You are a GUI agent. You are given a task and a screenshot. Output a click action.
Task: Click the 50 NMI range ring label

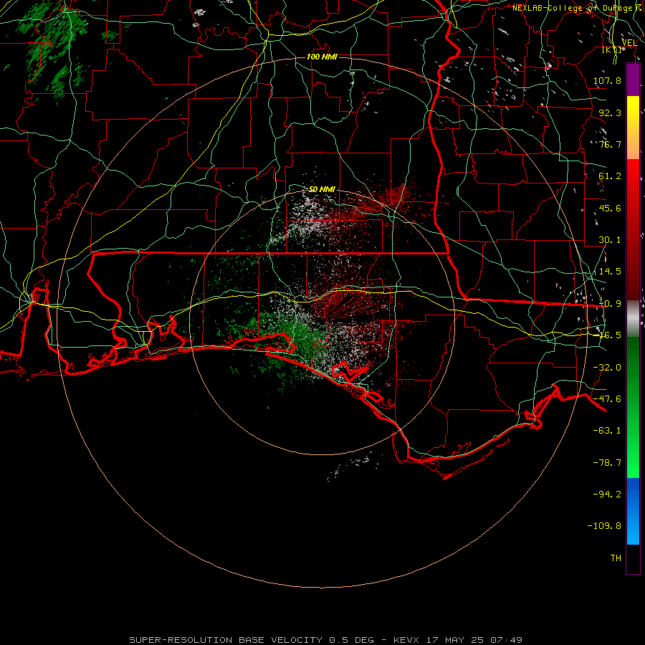pos(322,189)
